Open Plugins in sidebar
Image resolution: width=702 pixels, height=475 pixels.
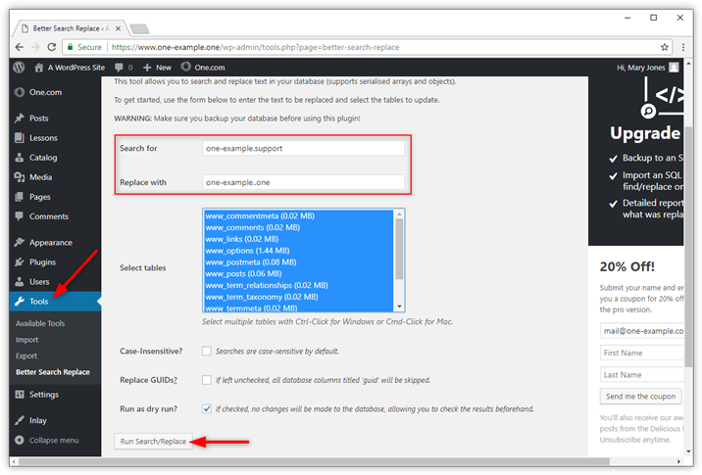point(55,262)
